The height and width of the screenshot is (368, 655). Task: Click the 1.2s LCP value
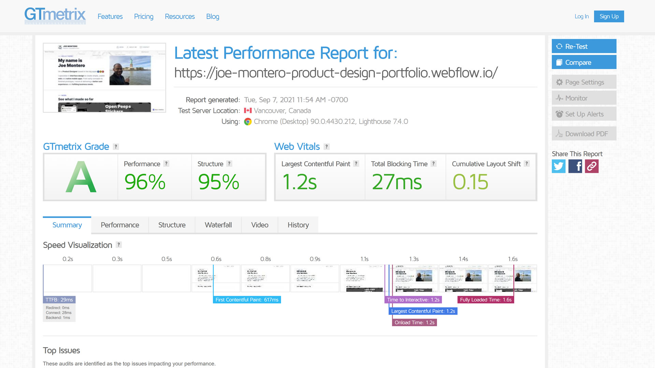[300, 182]
